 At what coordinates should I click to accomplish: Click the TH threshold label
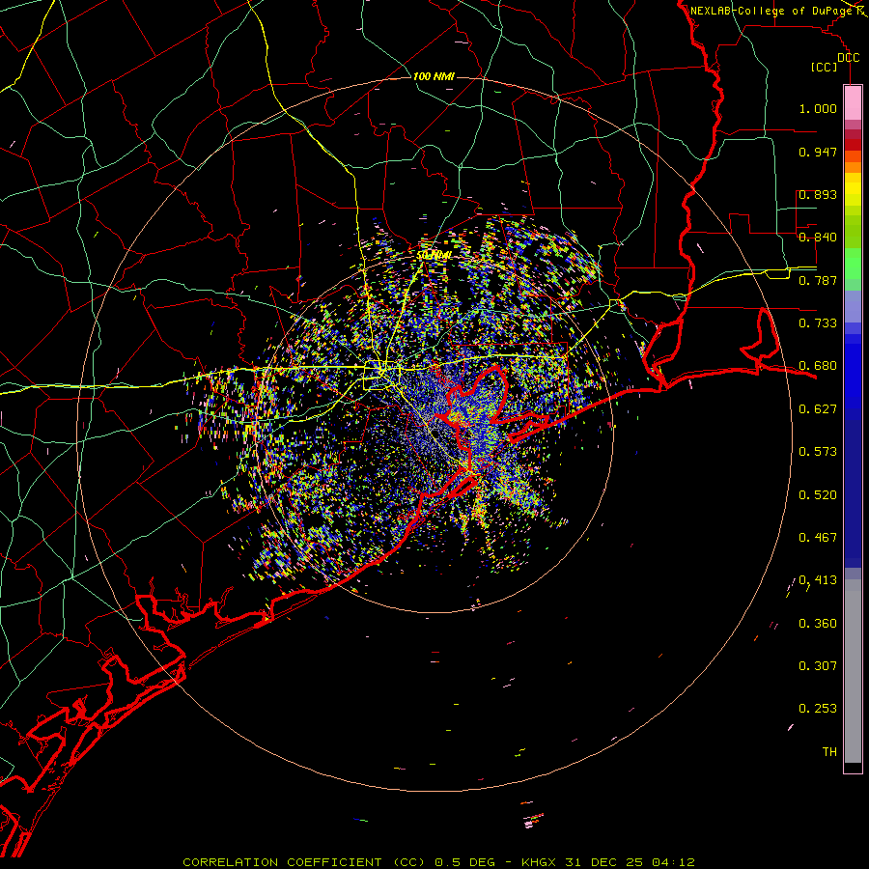point(829,752)
